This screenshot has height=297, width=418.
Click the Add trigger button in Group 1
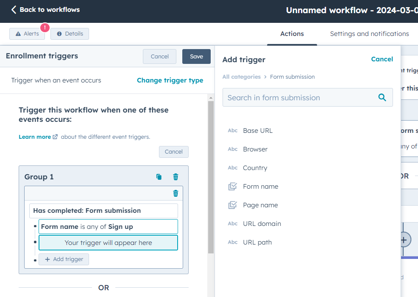(x=64, y=259)
